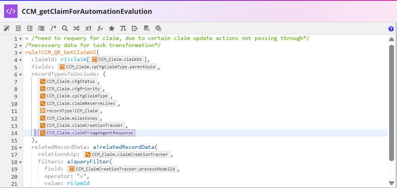
Task: Click the database search query icon
Action: coord(146,28)
